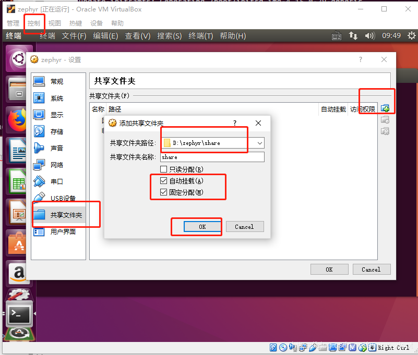418x355 pixels.
Task: Open LibreOffice Writer from the dock
Action: pyautogui.click(x=18, y=150)
